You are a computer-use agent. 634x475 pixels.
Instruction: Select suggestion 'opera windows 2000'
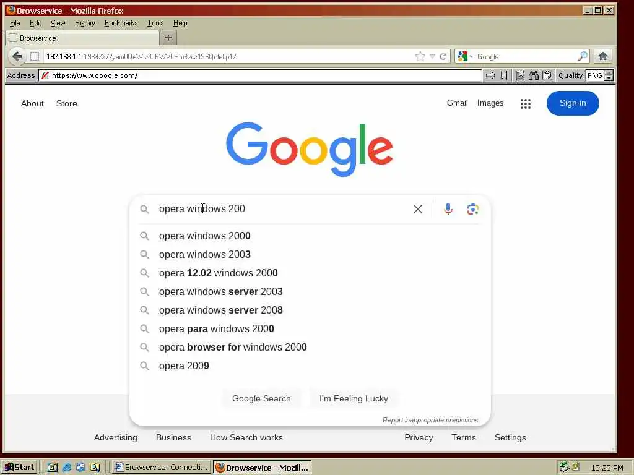pos(310,236)
